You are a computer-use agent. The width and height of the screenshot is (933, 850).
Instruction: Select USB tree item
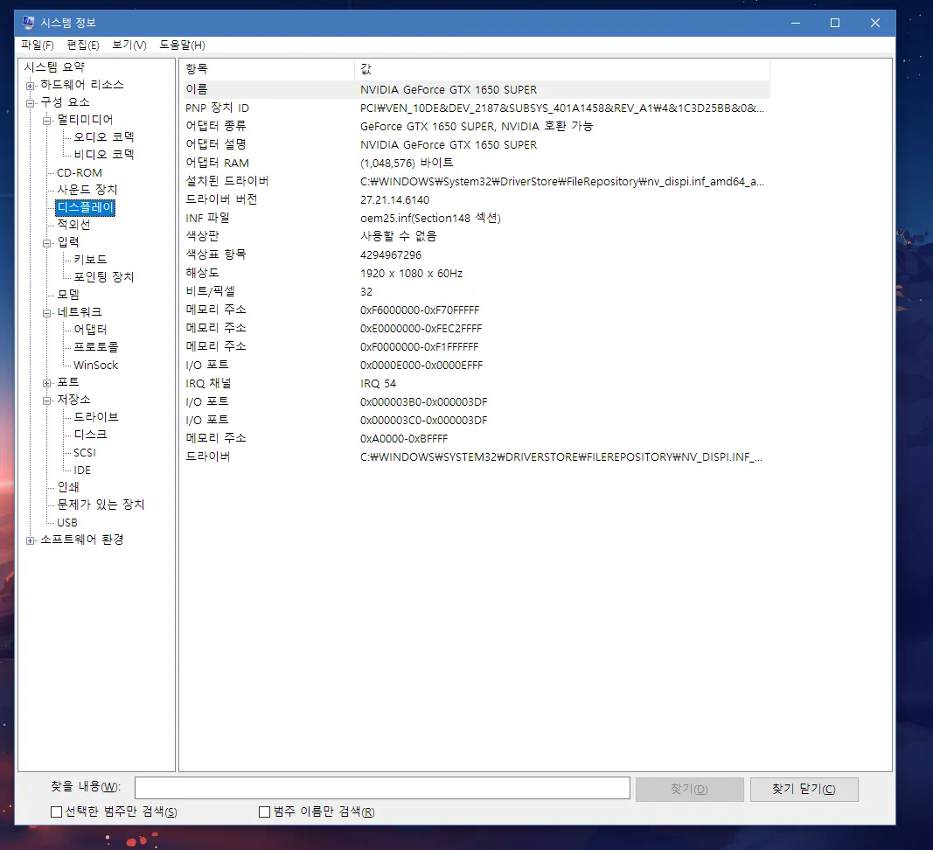coord(67,522)
